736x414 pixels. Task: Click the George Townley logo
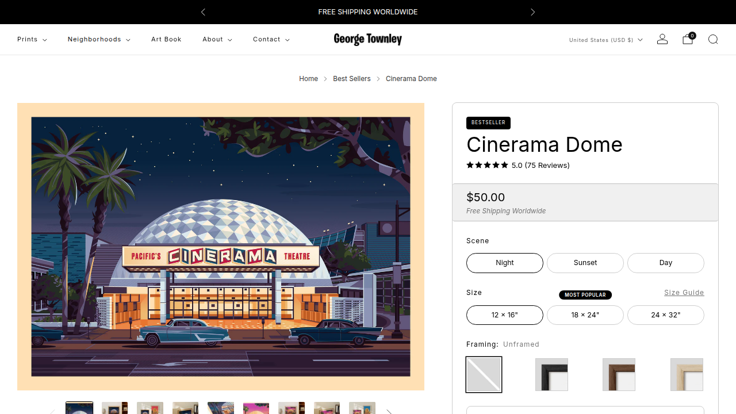coord(368,39)
